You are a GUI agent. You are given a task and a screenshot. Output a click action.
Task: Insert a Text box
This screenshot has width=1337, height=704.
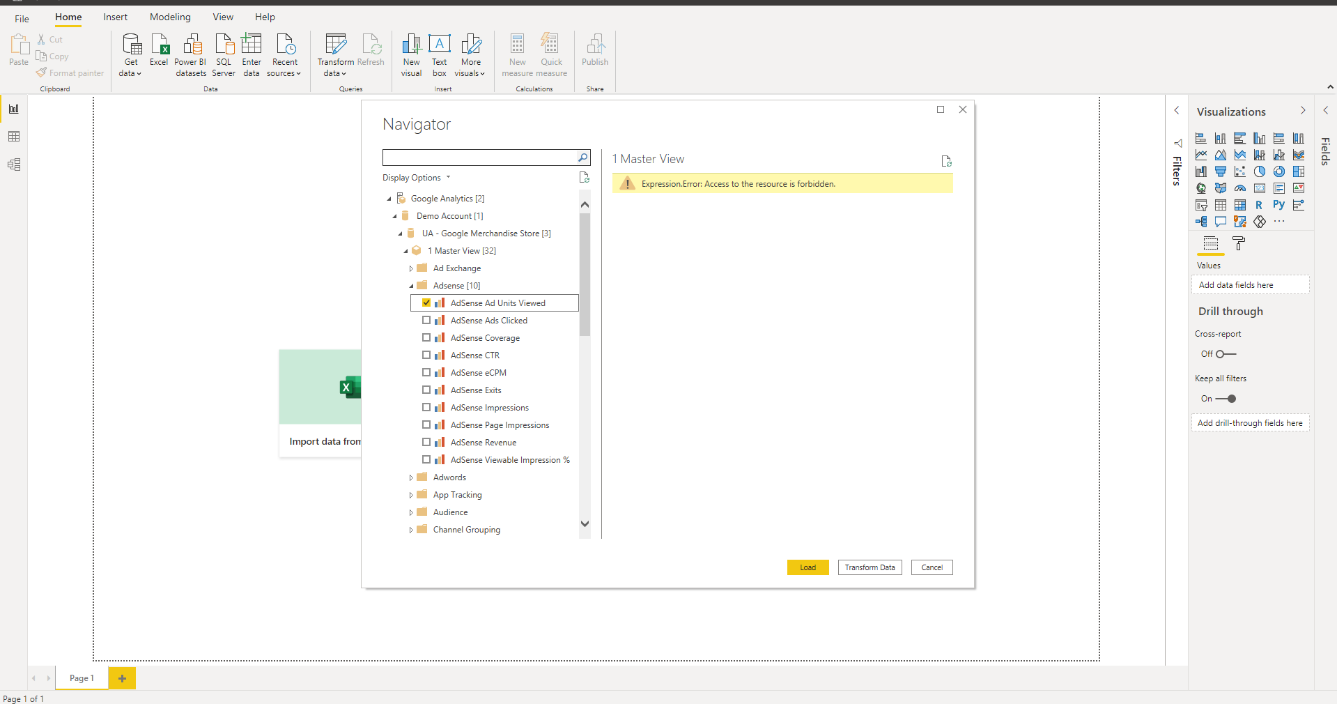pyautogui.click(x=439, y=54)
